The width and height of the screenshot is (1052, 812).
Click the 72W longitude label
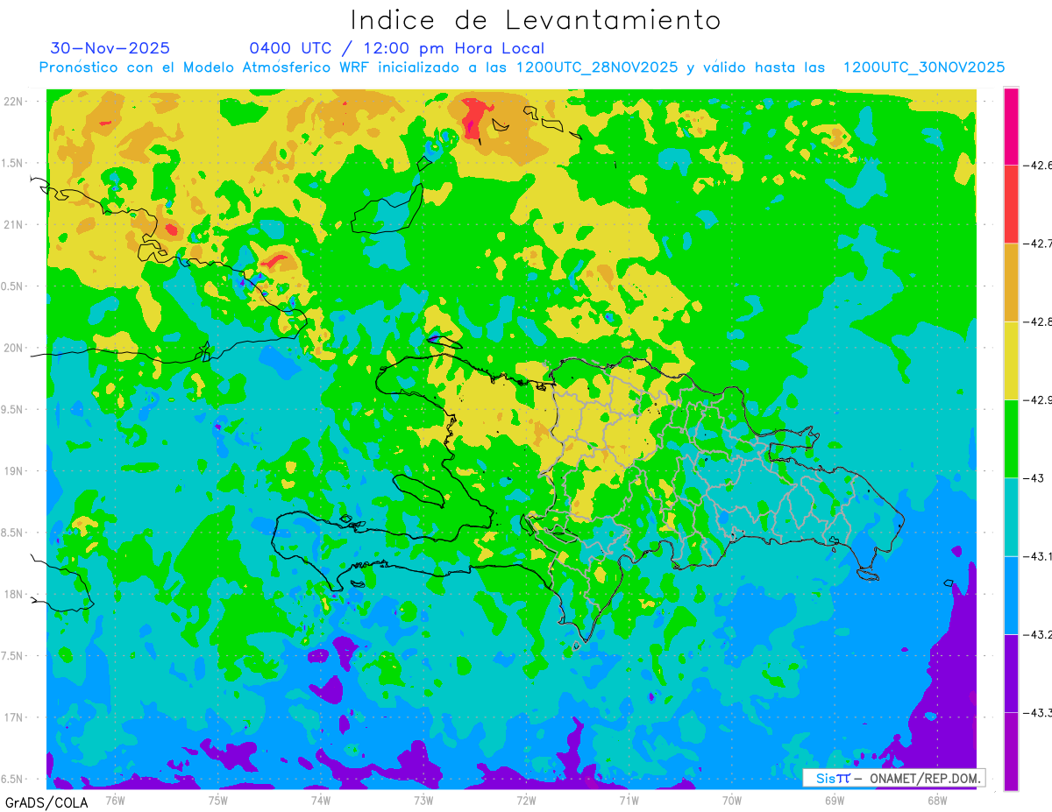[526, 799]
